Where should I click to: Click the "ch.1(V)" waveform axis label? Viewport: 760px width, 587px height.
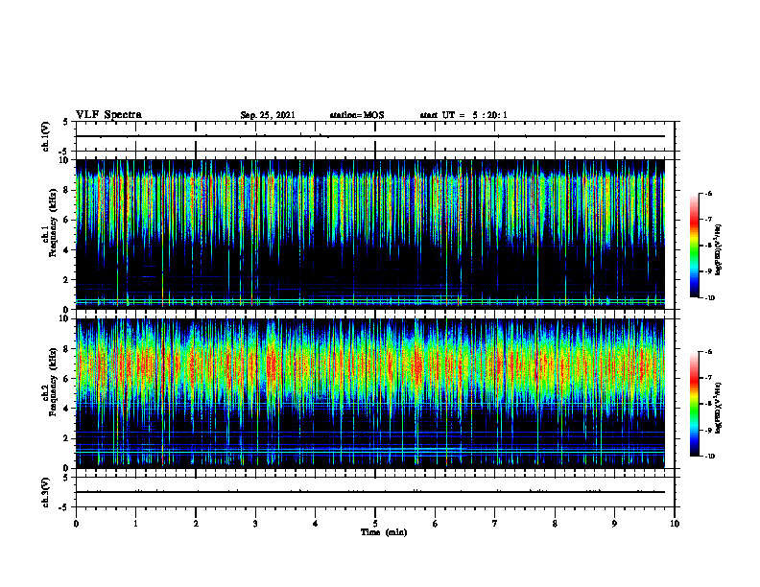point(45,136)
